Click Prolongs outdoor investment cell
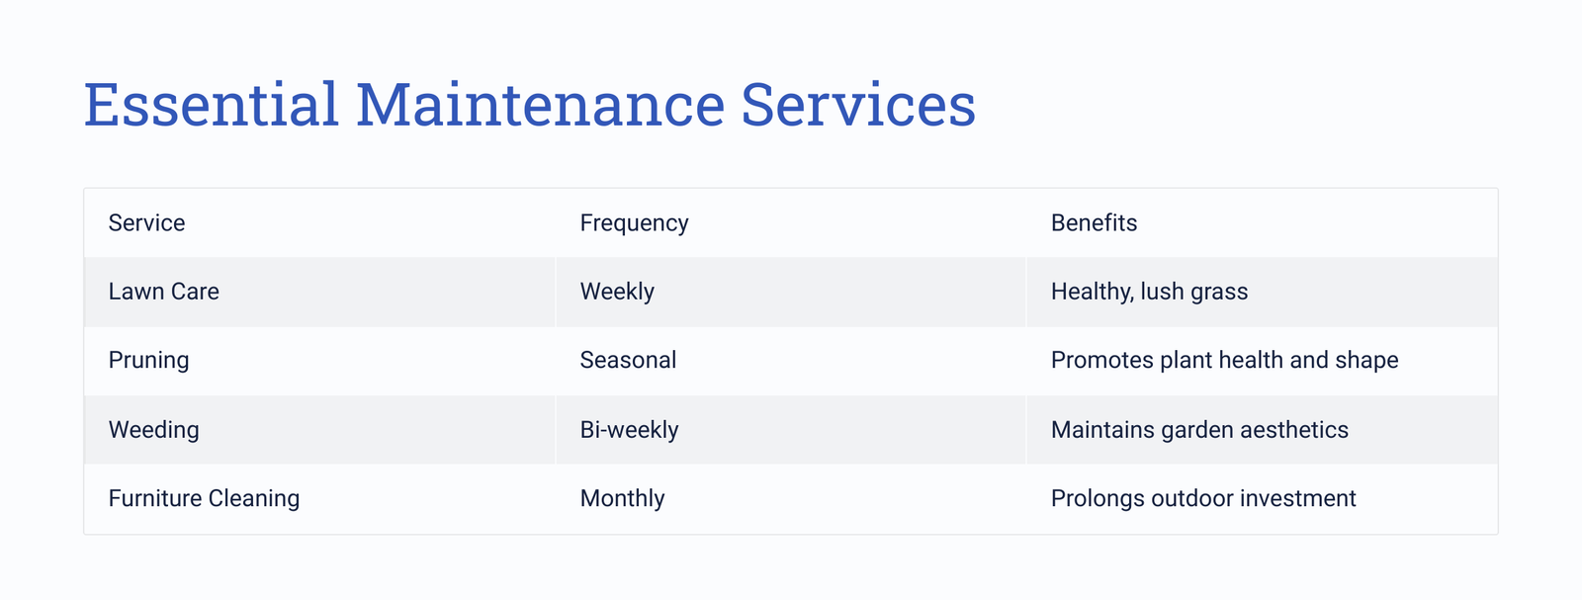Image resolution: width=1582 pixels, height=600 pixels. [x=1263, y=499]
